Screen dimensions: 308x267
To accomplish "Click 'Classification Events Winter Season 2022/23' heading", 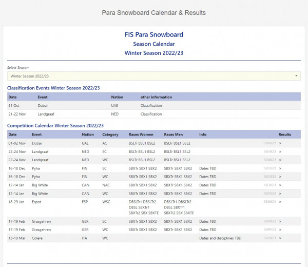I will point(53,88).
